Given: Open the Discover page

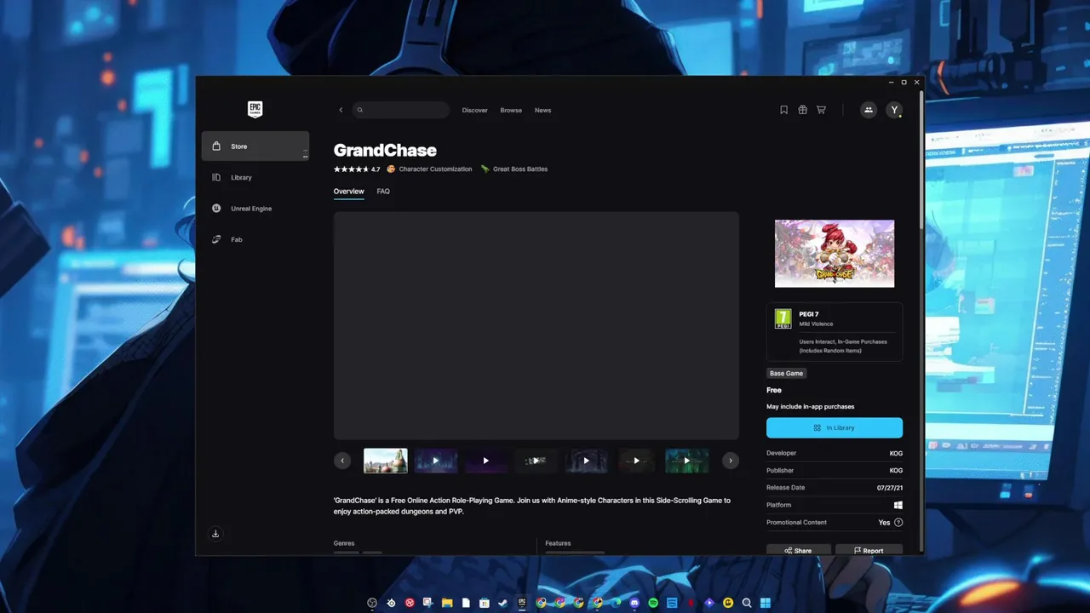Looking at the screenshot, I should [474, 111].
